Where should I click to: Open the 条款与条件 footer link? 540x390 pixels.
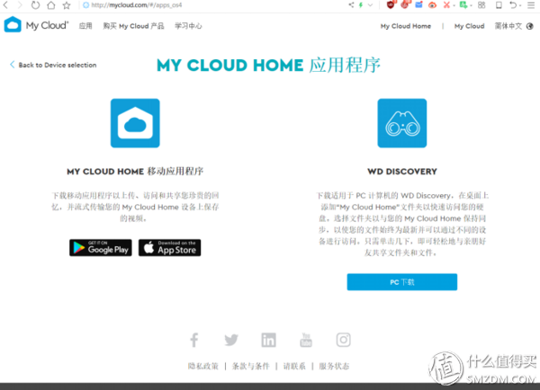(251, 367)
